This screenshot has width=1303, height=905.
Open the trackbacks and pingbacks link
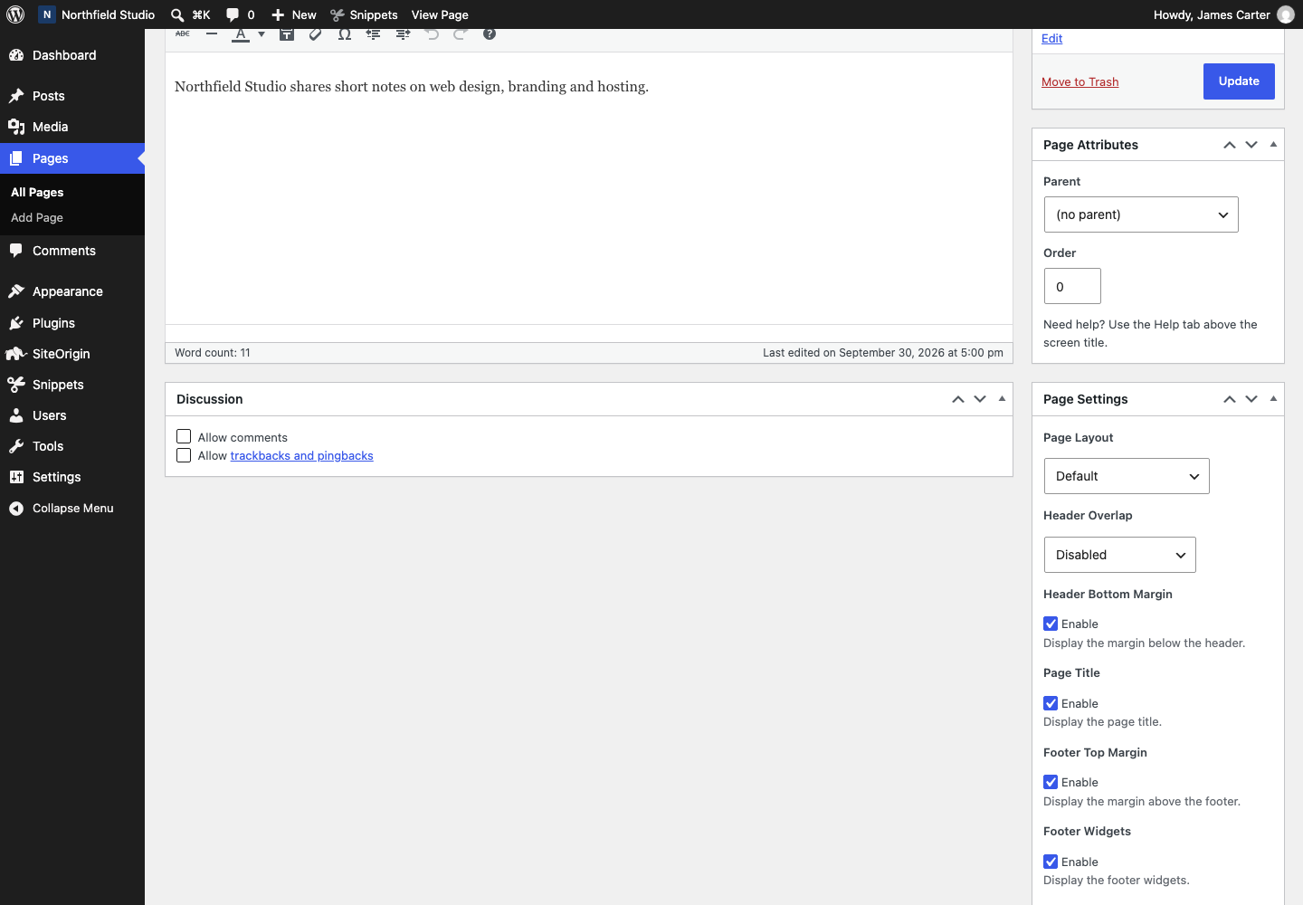point(301,456)
